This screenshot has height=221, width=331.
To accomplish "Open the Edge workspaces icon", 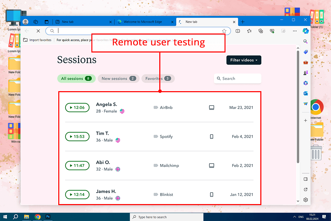I will click(36, 22).
